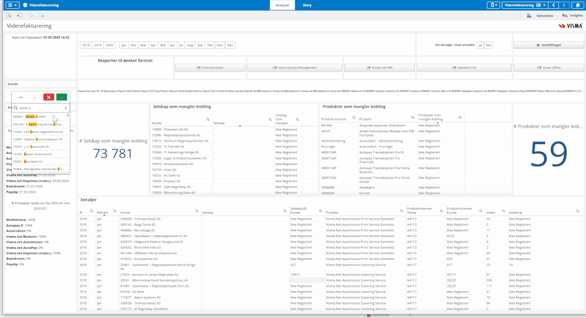The width and height of the screenshot is (586, 318).
Task: Open the listbox three-dots selection menu
Action: coord(21,97)
